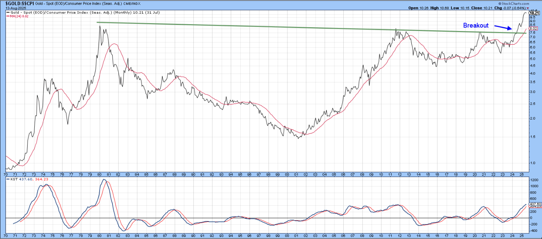Click the 80 year marker on time axis
The image size is (542, 239).
point(99,174)
